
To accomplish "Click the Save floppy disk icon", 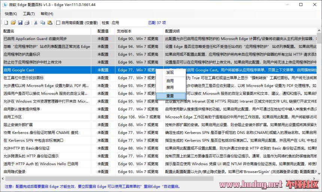I will click(20, 23).
